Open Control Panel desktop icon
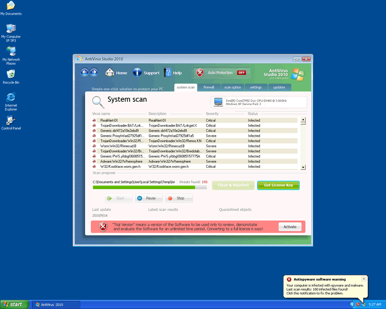 pos(11,121)
